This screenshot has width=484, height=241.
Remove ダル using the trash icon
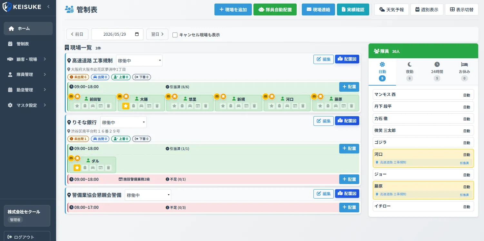(x=108, y=168)
